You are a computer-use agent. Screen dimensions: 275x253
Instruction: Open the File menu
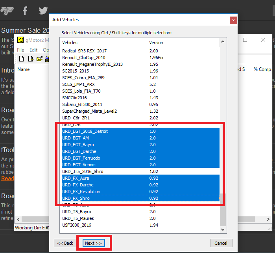tap(20, 50)
